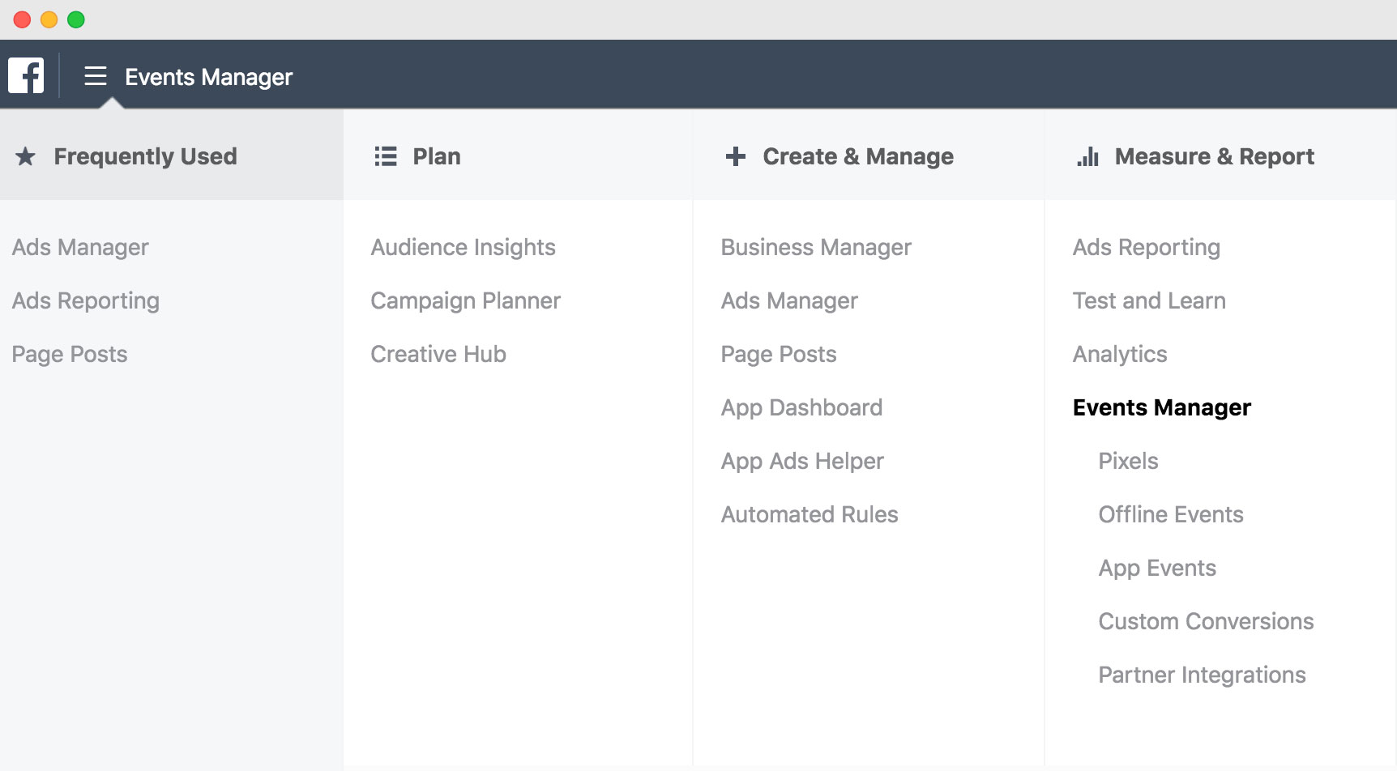This screenshot has width=1397, height=771.
Task: Click the Measure & Report bar chart icon
Action: 1087,156
